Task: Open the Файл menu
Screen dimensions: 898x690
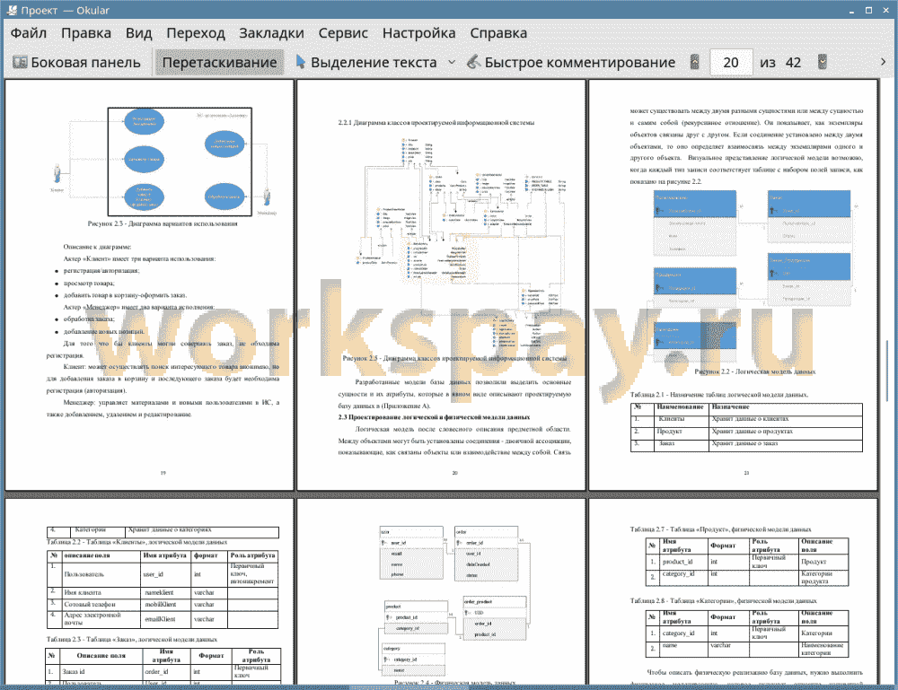Action: [x=29, y=33]
